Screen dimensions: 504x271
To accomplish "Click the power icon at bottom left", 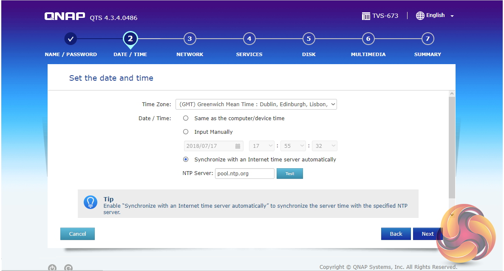I will pos(52,268).
